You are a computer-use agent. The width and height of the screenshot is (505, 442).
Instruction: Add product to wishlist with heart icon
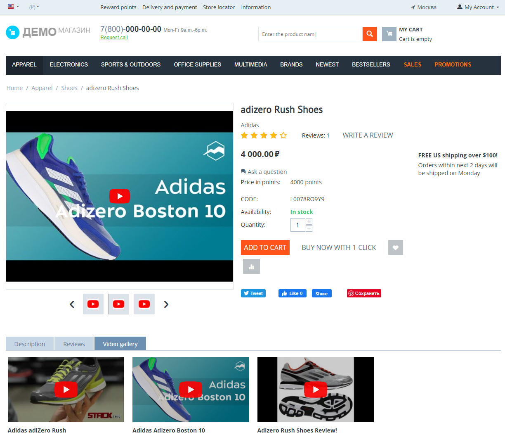pos(395,247)
